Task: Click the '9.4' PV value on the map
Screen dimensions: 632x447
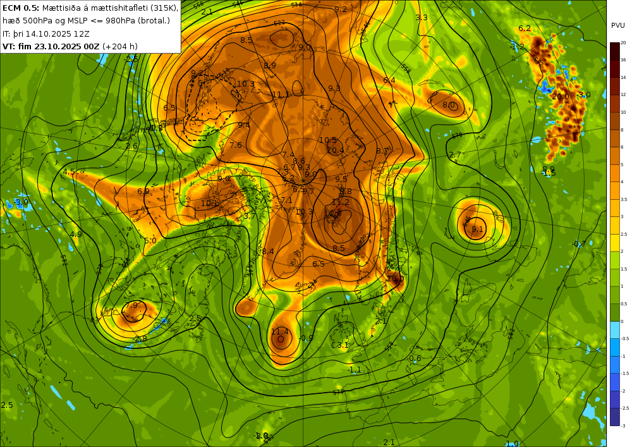Action: 244,125
